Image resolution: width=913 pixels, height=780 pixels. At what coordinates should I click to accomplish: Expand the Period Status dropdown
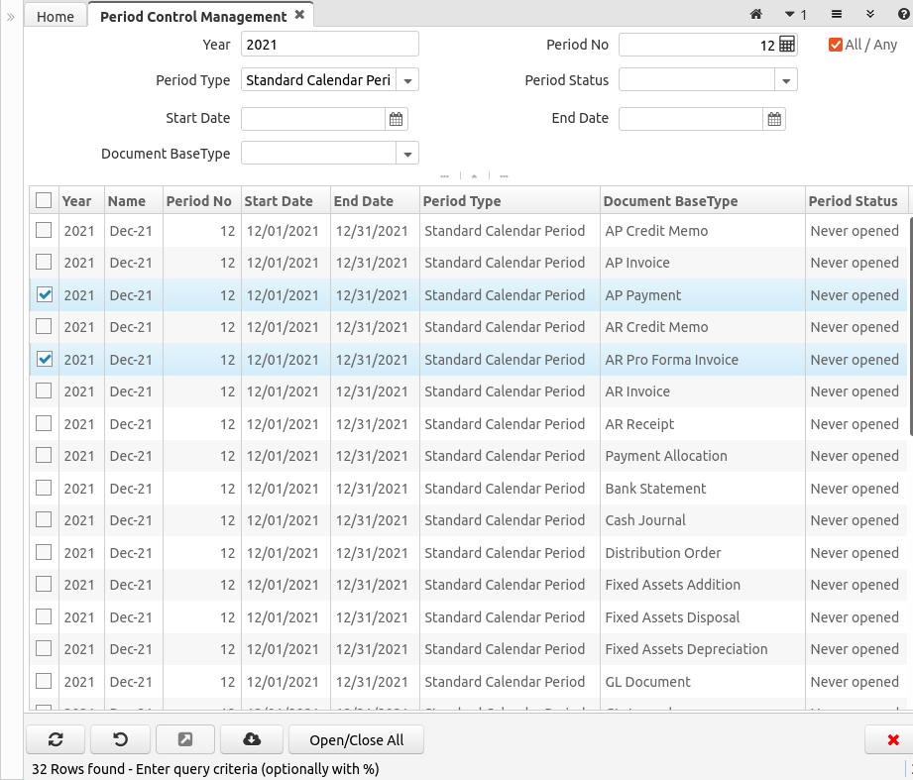click(786, 81)
